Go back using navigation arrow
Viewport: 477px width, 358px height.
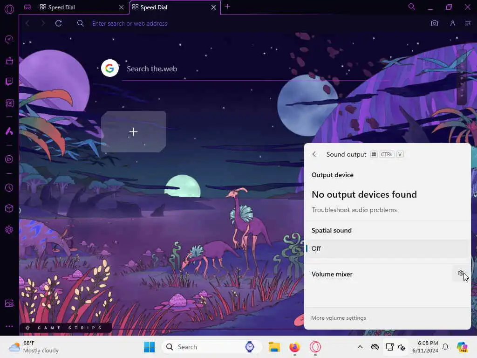coord(27,23)
